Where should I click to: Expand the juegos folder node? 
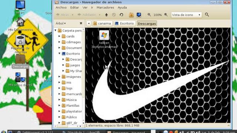click(x=63, y=65)
